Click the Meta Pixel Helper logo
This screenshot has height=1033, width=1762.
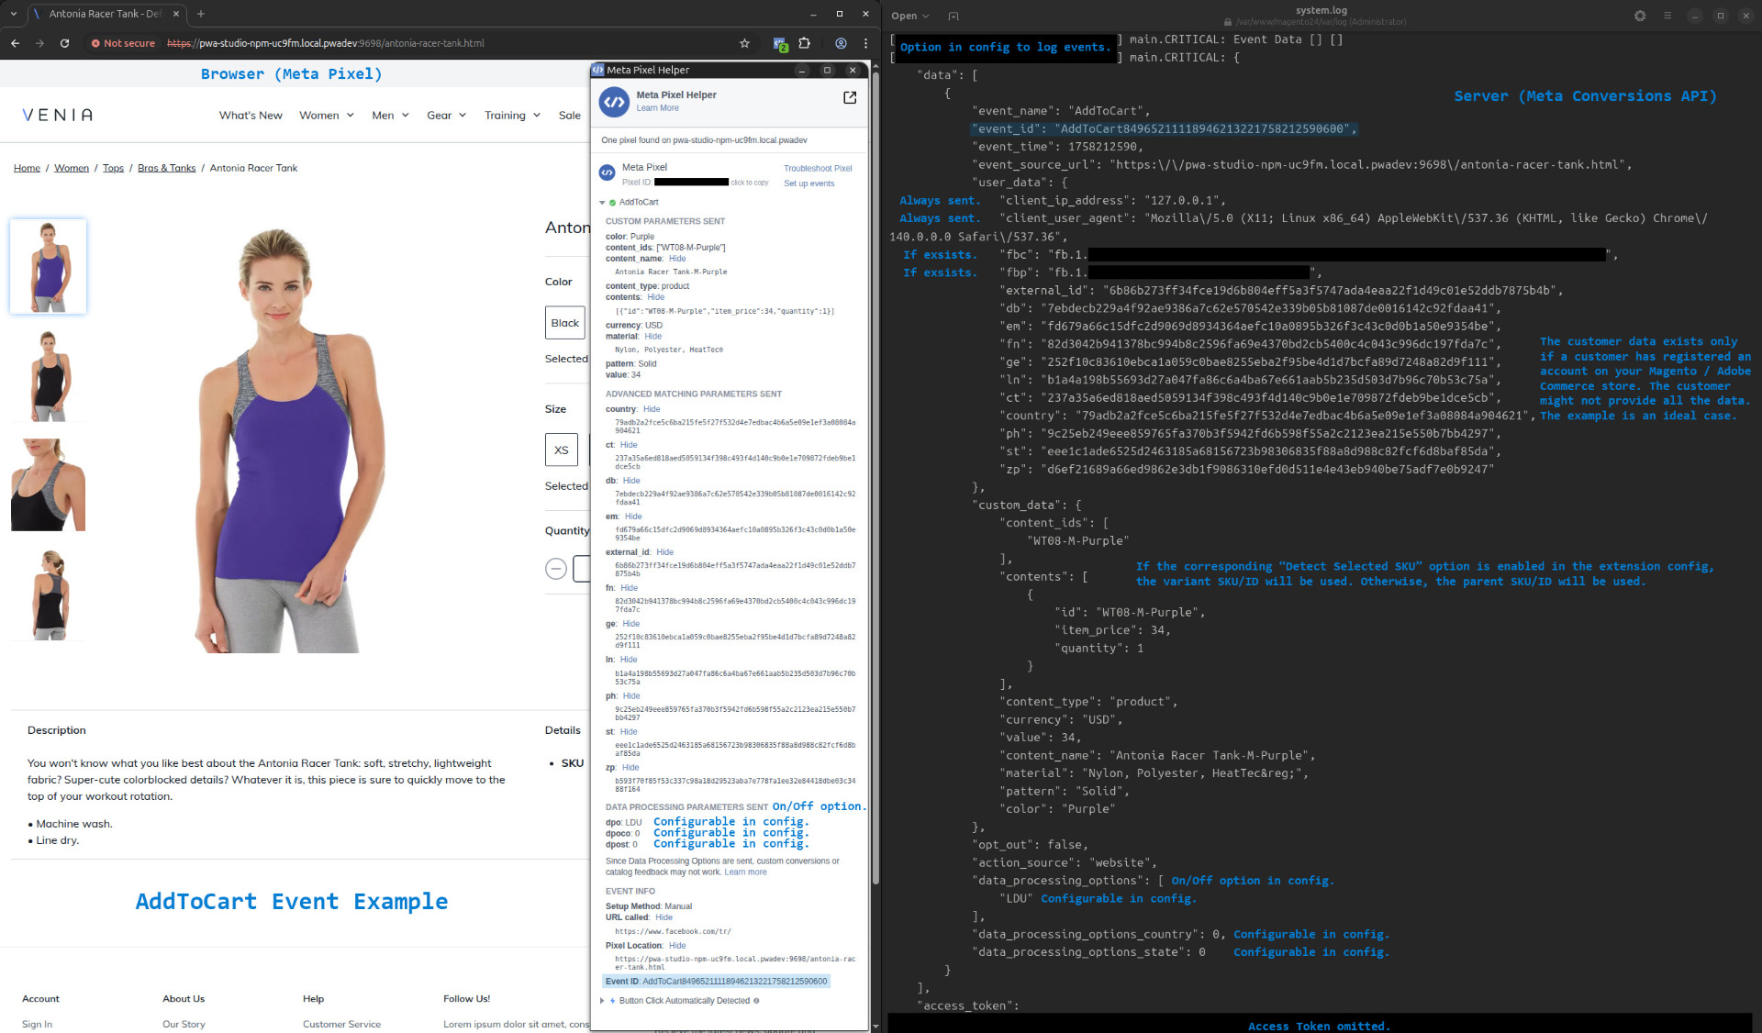click(614, 102)
